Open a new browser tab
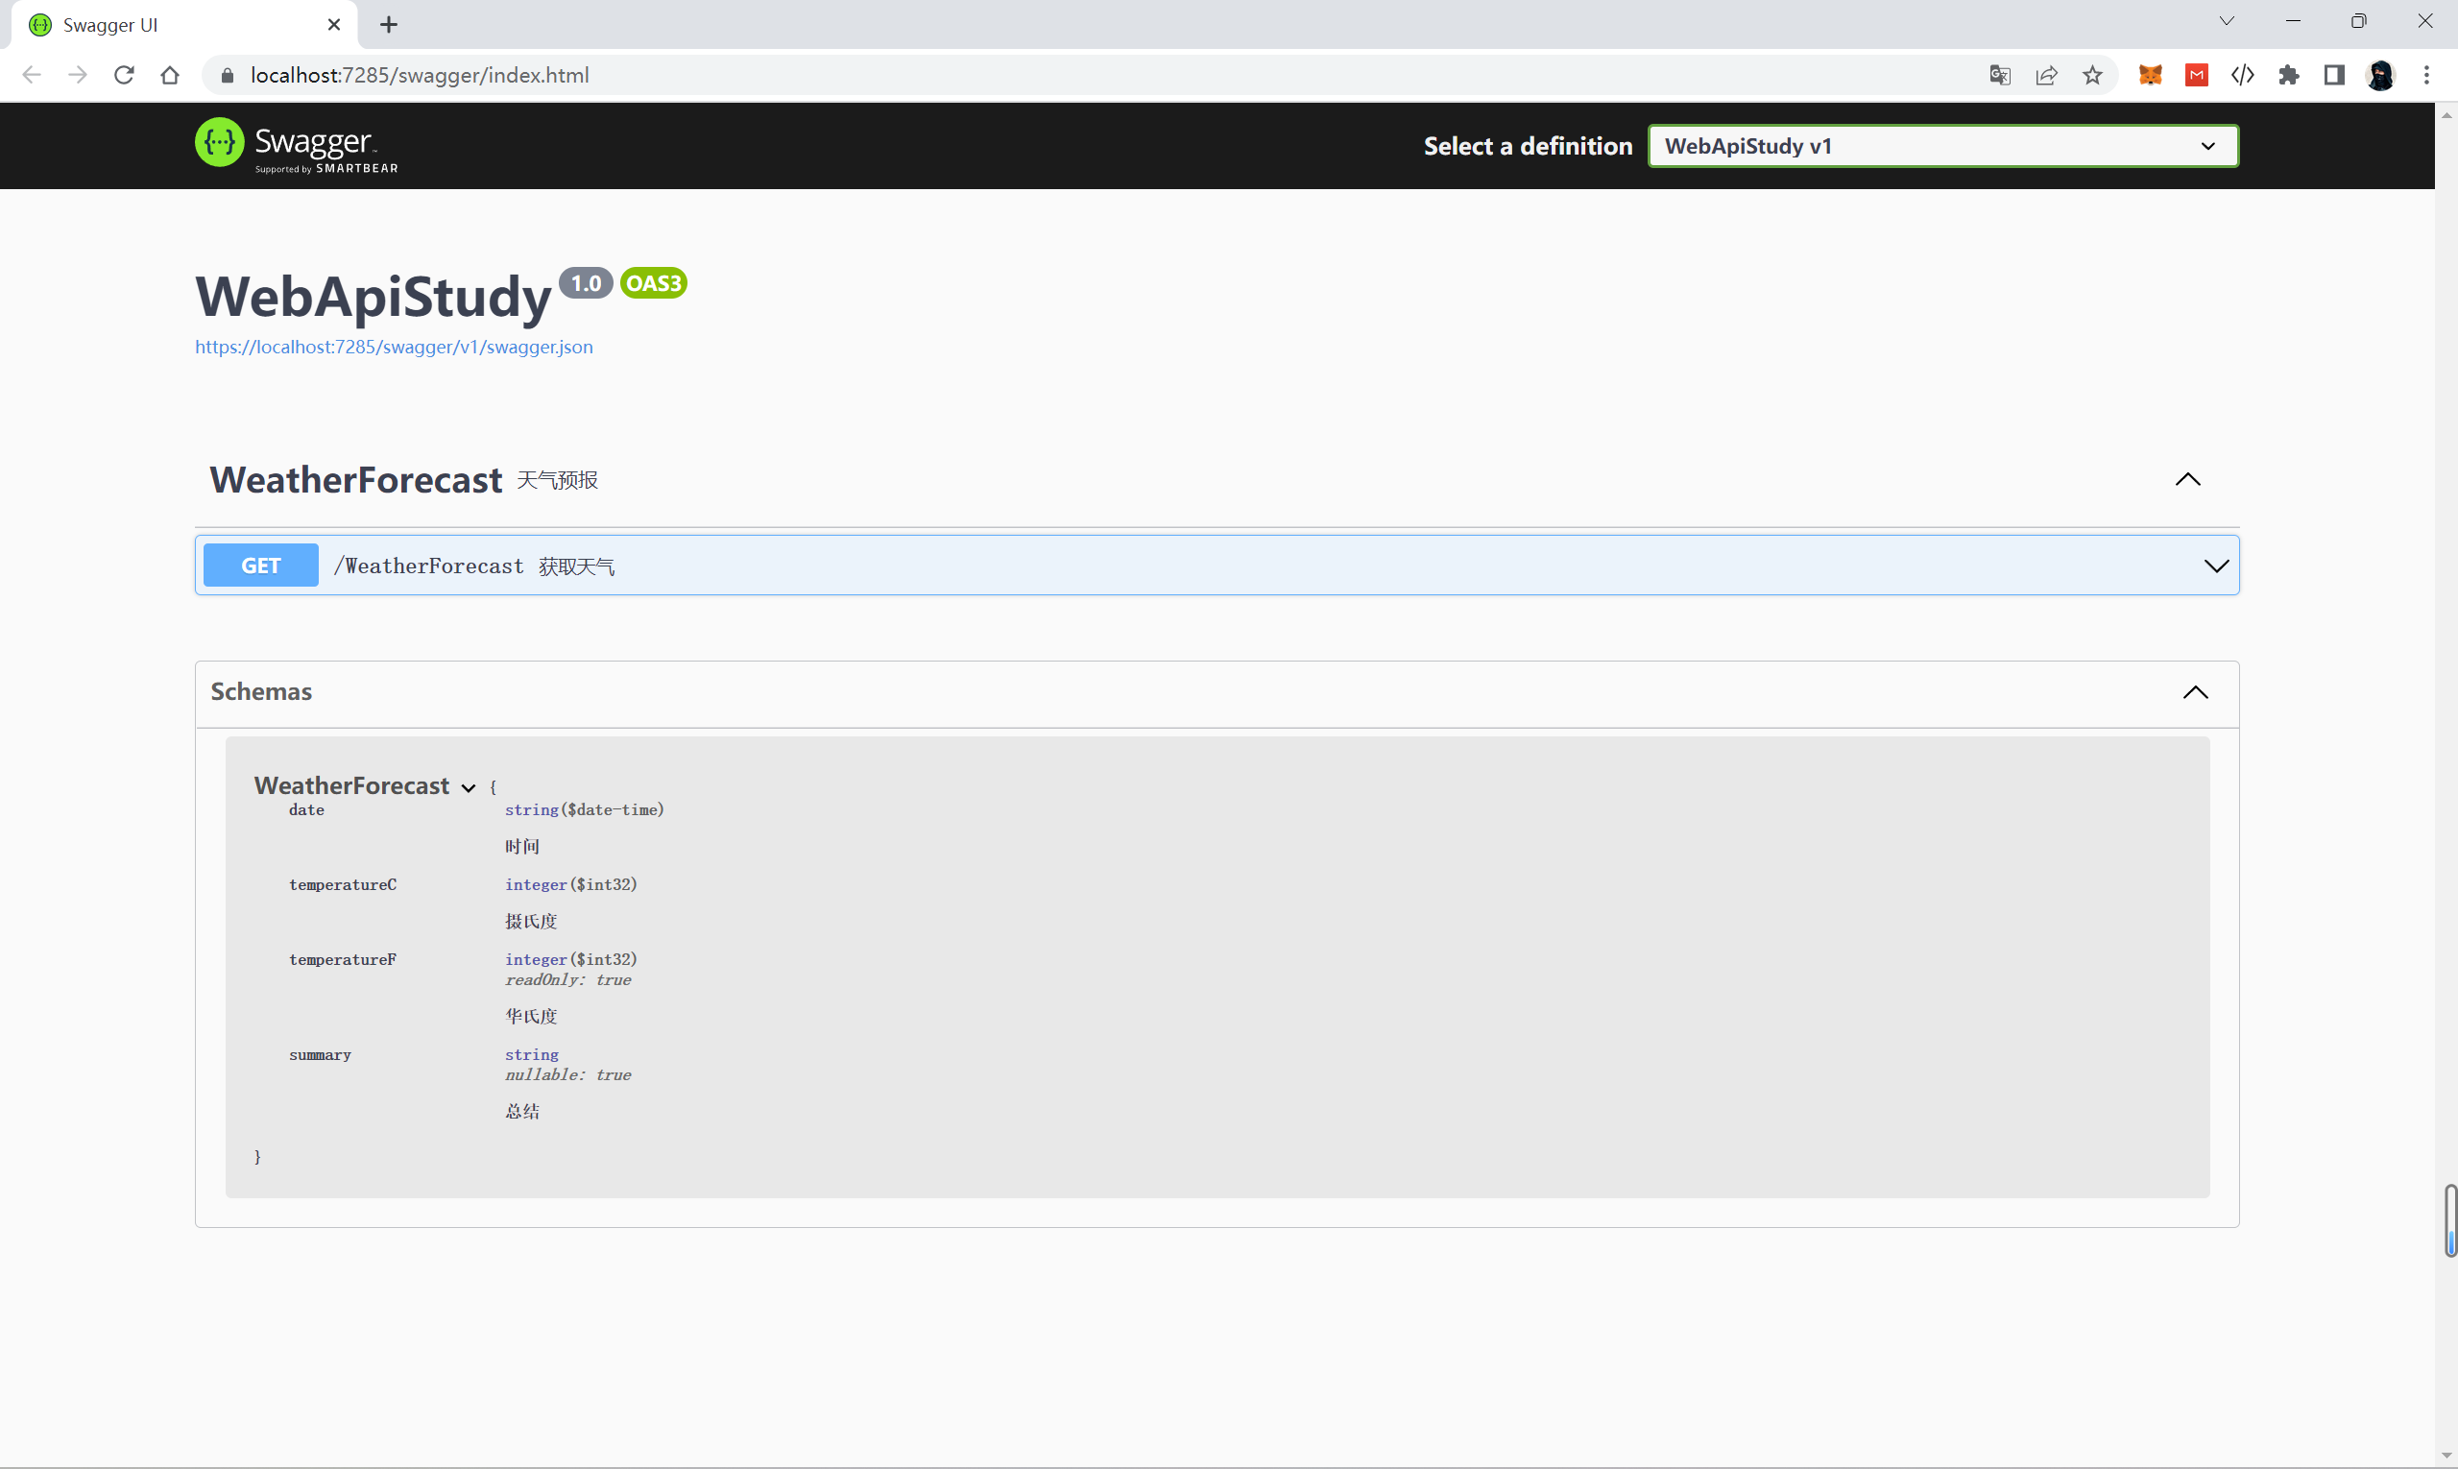 click(x=389, y=25)
